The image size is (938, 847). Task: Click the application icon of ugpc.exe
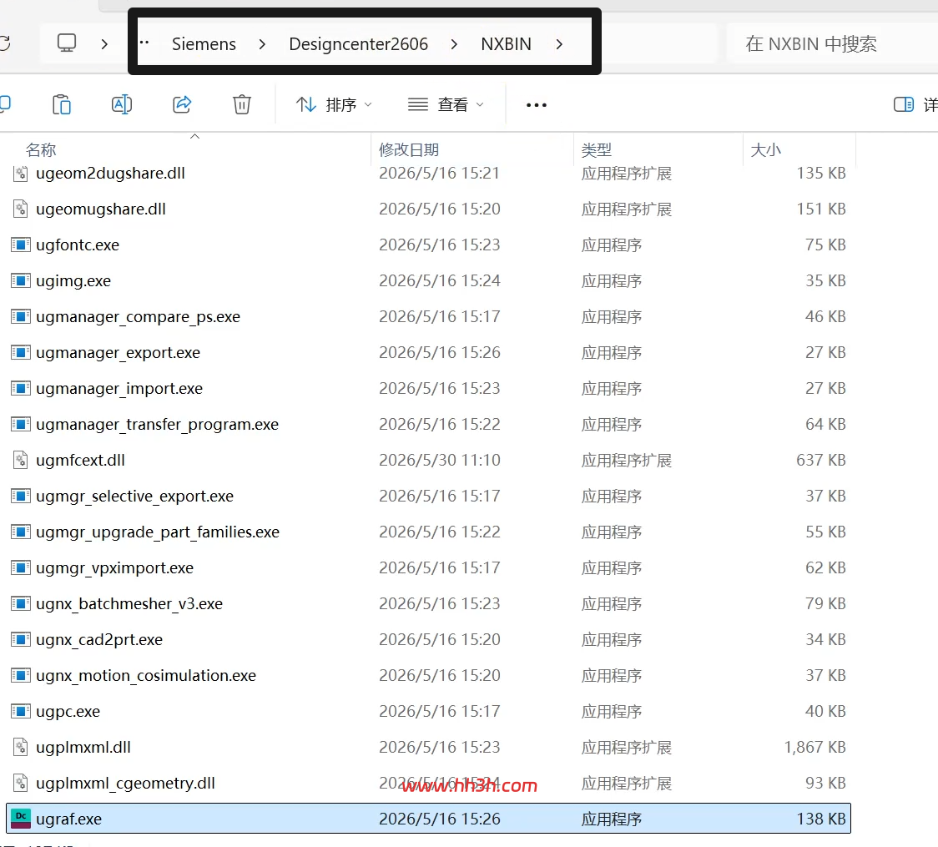point(21,711)
